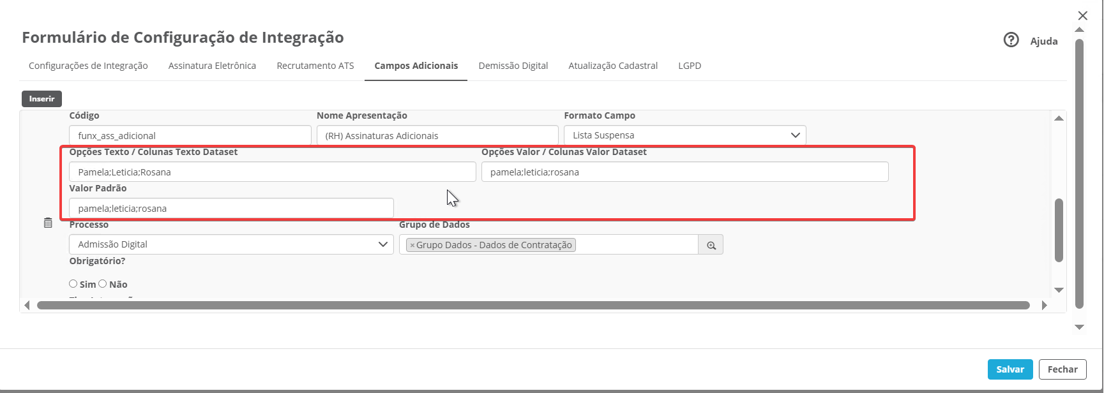Click the outer page scrollbar thumb
This screenshot has width=1104, height=393.
click(1079, 174)
